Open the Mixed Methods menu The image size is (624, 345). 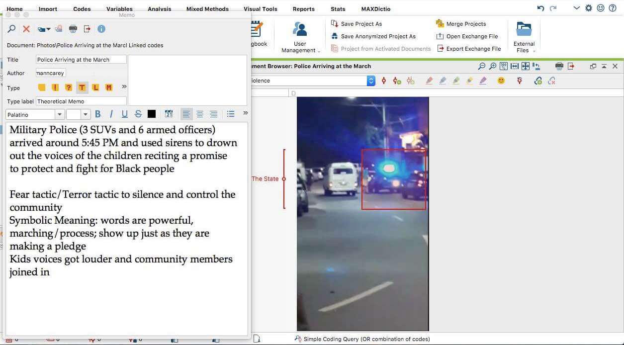click(x=207, y=8)
